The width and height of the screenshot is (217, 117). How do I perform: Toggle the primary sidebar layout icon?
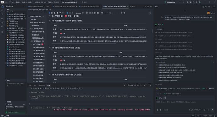(x=188, y=2)
